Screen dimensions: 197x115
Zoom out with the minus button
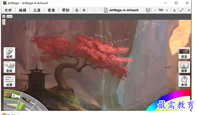(155, 10)
